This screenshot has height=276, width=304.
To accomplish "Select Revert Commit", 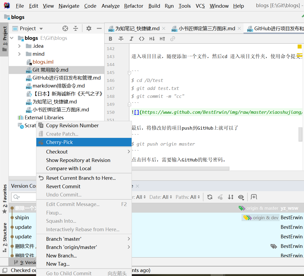I will pos(84,186).
